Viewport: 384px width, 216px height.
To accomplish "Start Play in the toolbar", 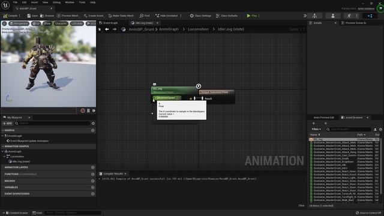I will [252, 16].
